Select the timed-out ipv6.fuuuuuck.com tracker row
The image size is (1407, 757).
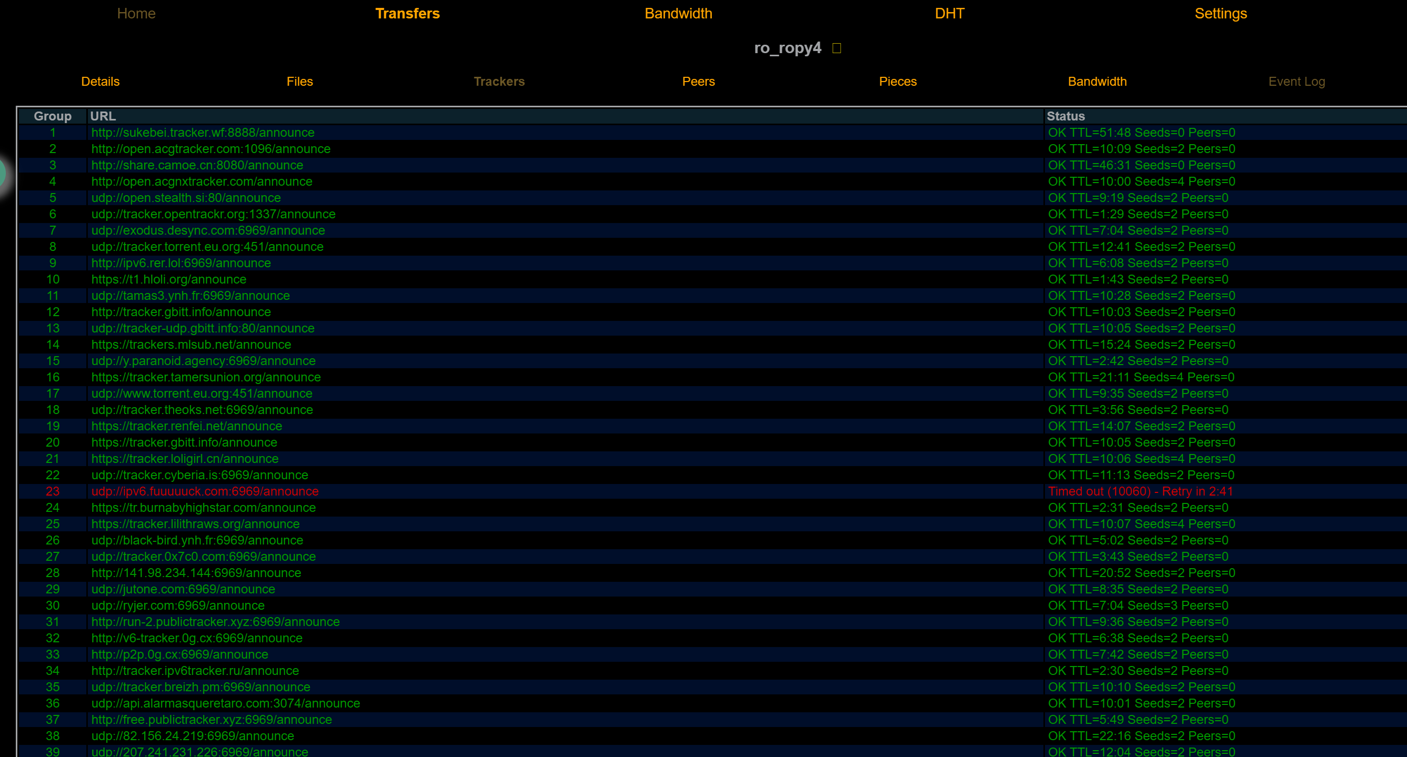205,491
